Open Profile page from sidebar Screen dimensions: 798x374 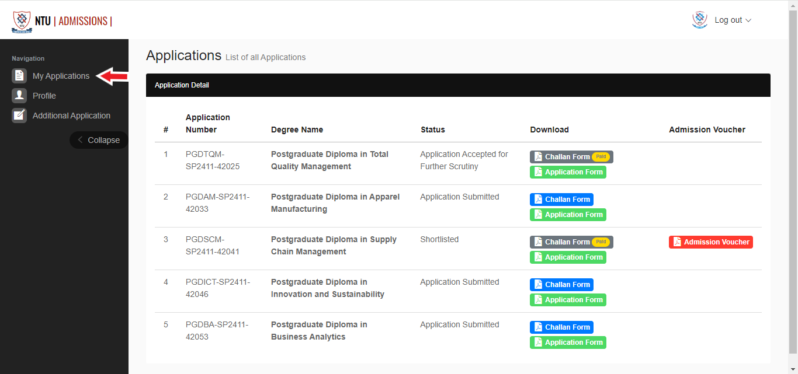click(x=44, y=96)
